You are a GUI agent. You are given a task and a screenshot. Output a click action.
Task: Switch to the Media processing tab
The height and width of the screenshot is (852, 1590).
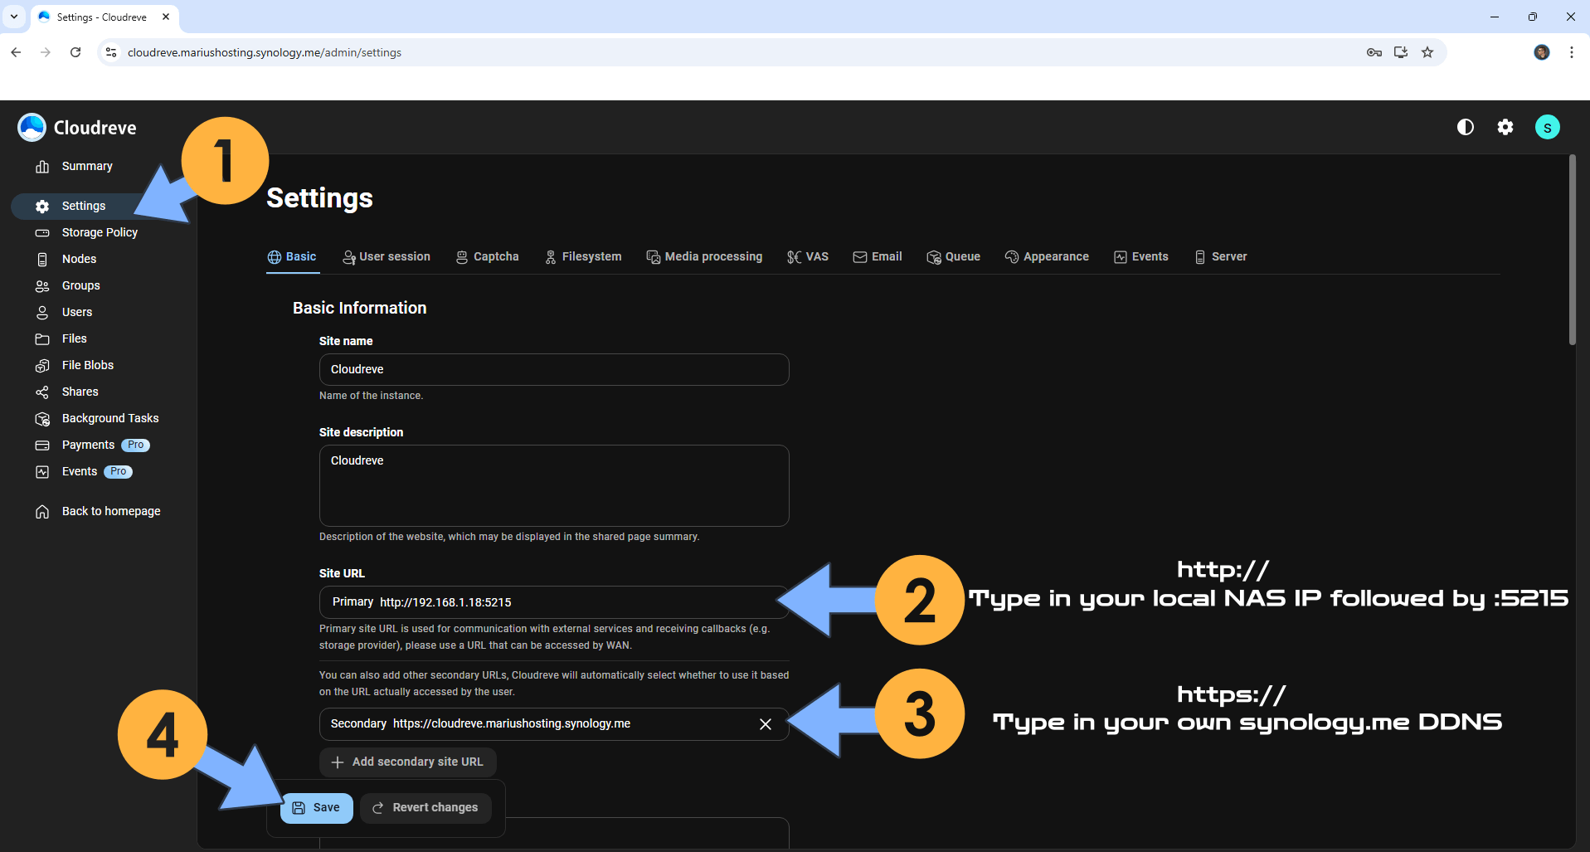[x=704, y=256]
